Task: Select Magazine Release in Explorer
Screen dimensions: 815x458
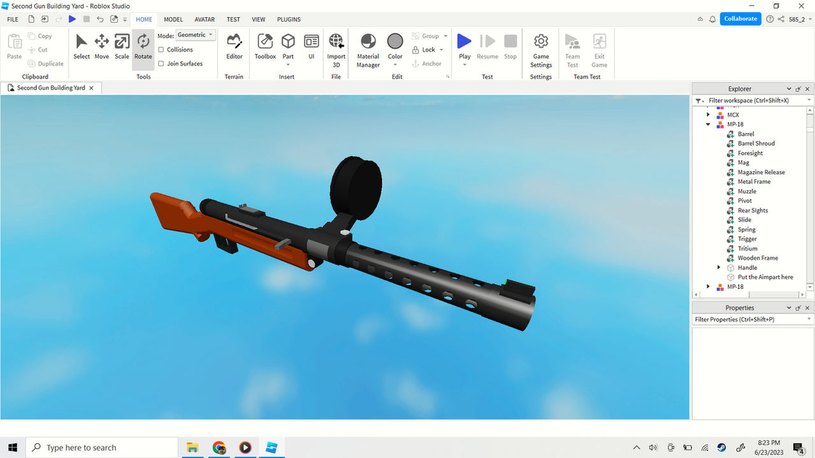Action: tap(761, 172)
